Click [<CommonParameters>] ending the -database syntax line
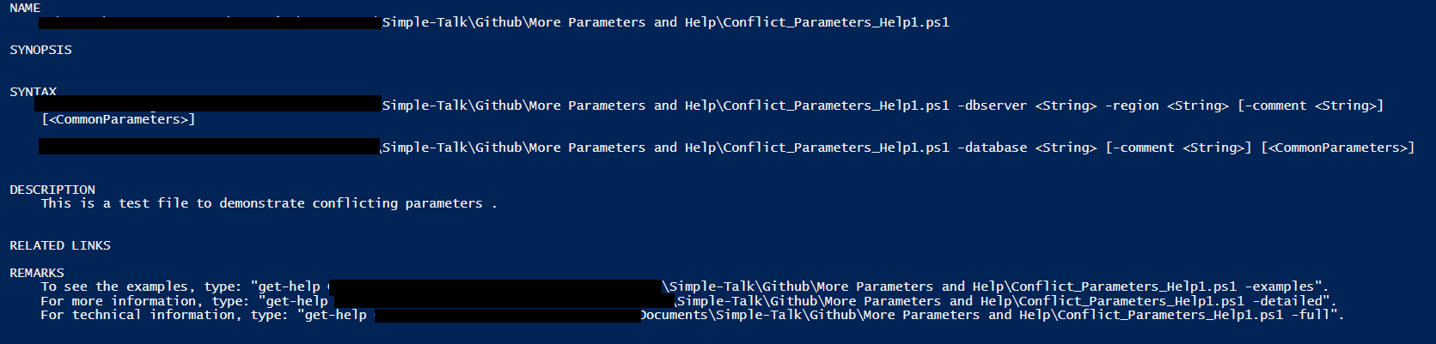The image size is (1436, 344). point(1337,148)
